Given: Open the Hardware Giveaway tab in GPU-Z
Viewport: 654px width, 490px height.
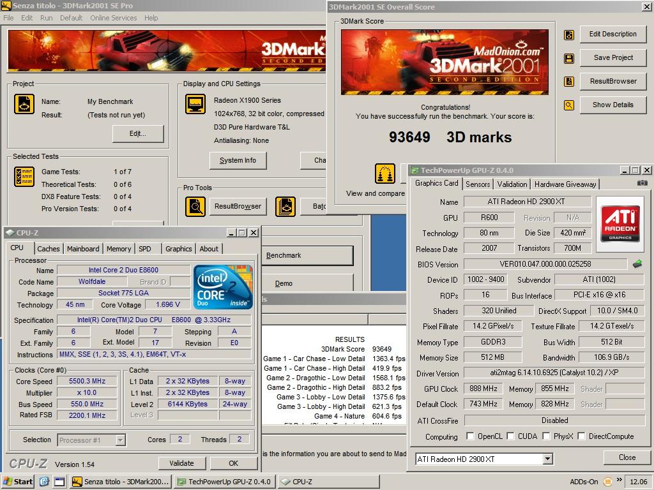Looking at the screenshot, I should pos(565,184).
